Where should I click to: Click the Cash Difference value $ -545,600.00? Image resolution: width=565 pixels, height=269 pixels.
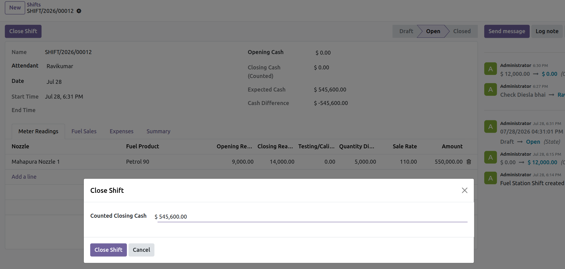(331, 103)
